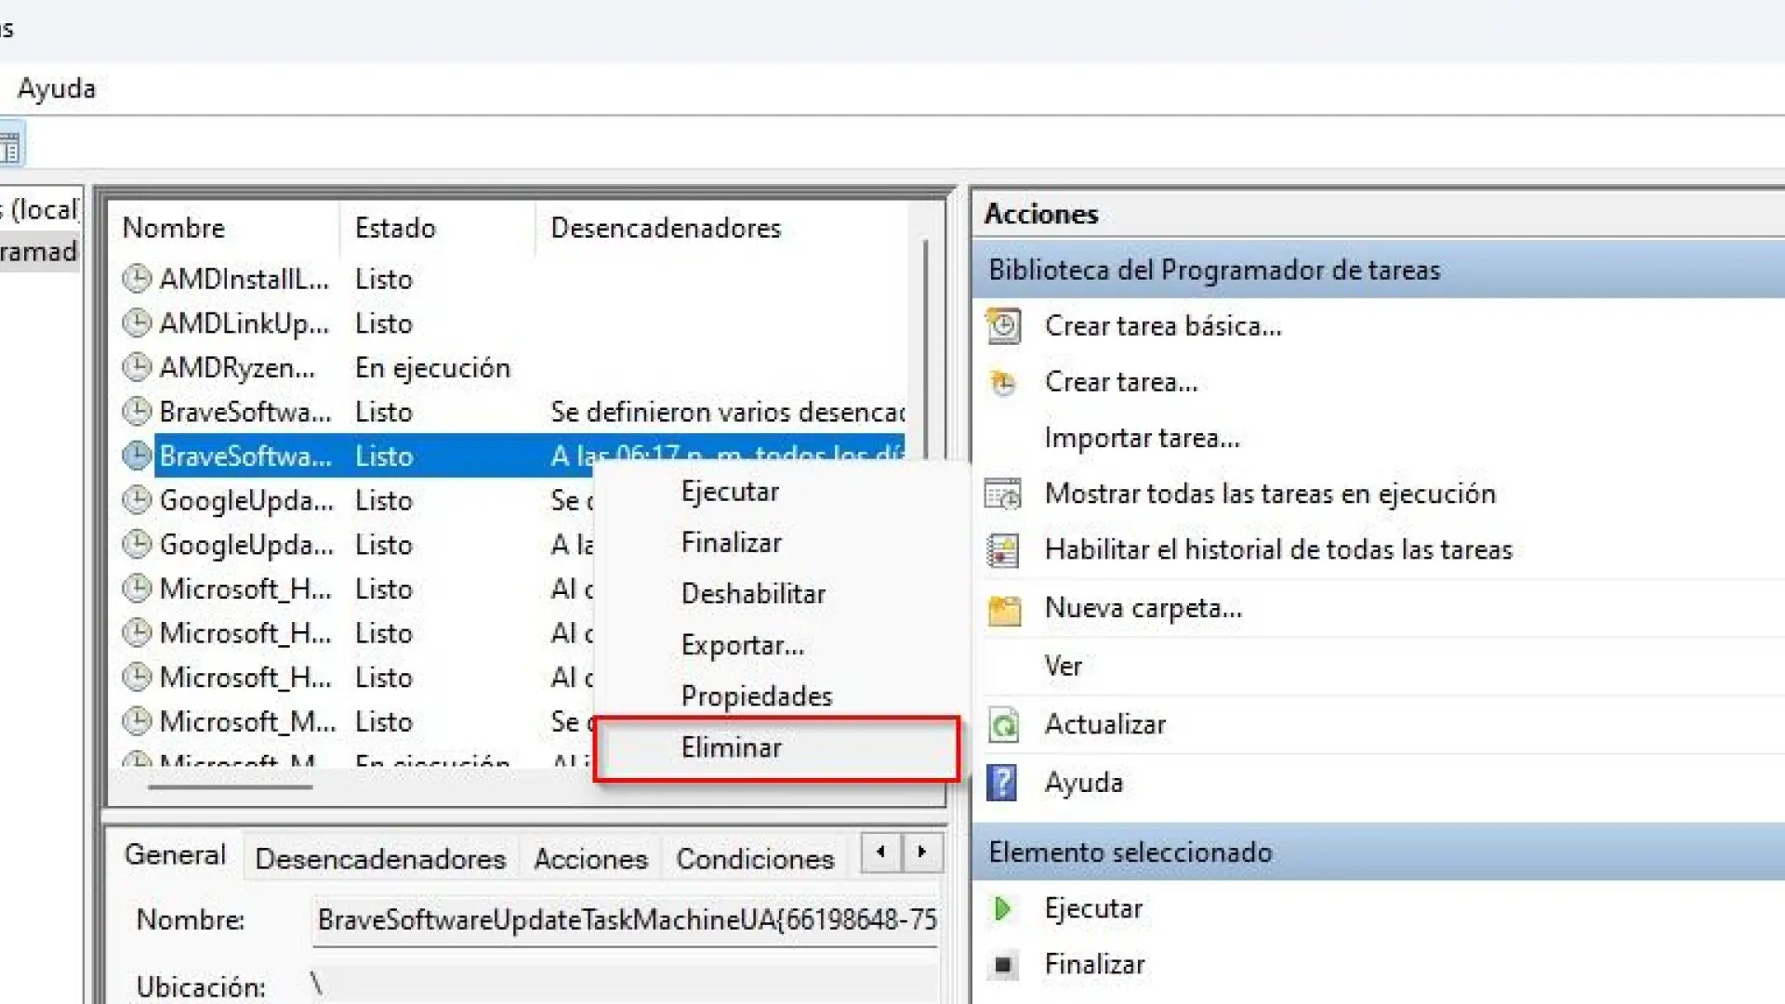Click Mostrar todas las tareas icon

coord(1003,494)
